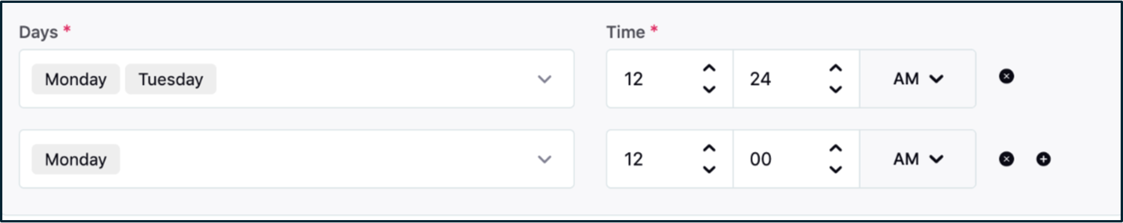The height and width of the screenshot is (223, 1123).
Task: Decrease minutes from 24 in first row
Action: click(835, 89)
